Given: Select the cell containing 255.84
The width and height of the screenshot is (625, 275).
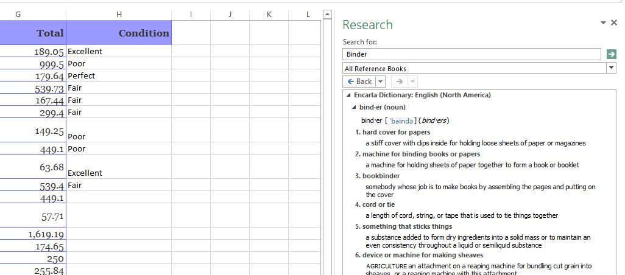Looking at the screenshot, I should pyautogui.click(x=33, y=270).
